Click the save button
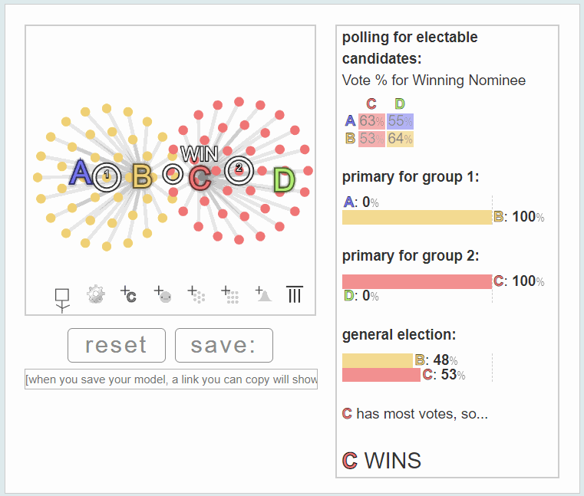Image resolution: width=584 pixels, height=496 pixels. (224, 345)
